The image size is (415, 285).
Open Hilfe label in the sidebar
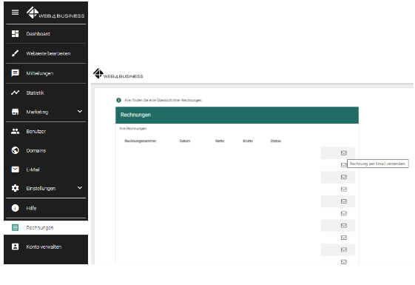[31, 208]
